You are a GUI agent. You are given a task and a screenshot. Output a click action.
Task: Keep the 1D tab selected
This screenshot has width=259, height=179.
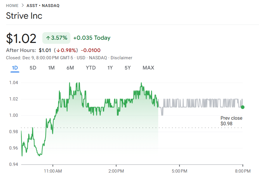point(15,68)
